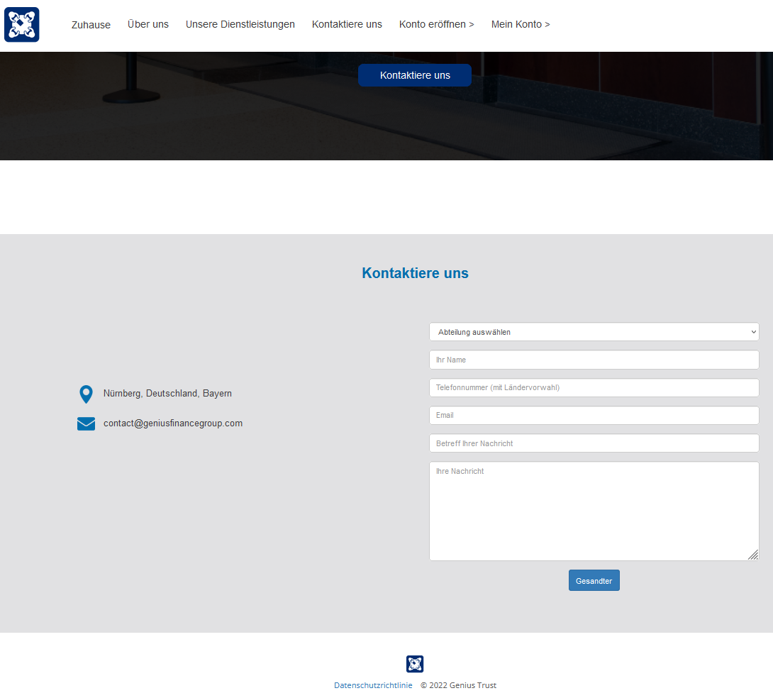This screenshot has height=698, width=773.
Task: Focus the Ihr Name field
Action: click(594, 360)
